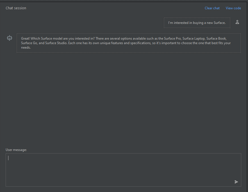Open the View code link
This screenshot has width=248, height=192.
point(233,8)
